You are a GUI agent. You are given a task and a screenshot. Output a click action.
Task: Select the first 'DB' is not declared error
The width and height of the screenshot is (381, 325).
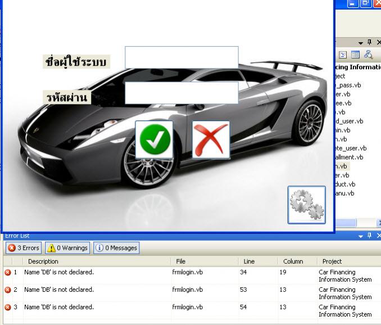pyautogui.click(x=59, y=272)
